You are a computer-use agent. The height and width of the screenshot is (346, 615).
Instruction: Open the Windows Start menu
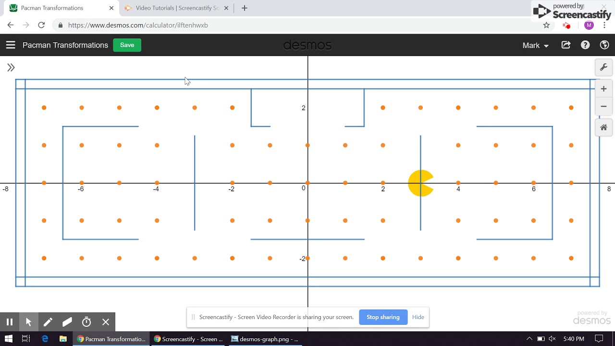tap(9, 339)
